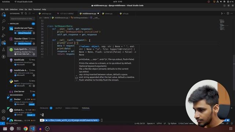Screen dimensions: 235x132
Task: Install the Docker extension
Action: coord(32,104)
